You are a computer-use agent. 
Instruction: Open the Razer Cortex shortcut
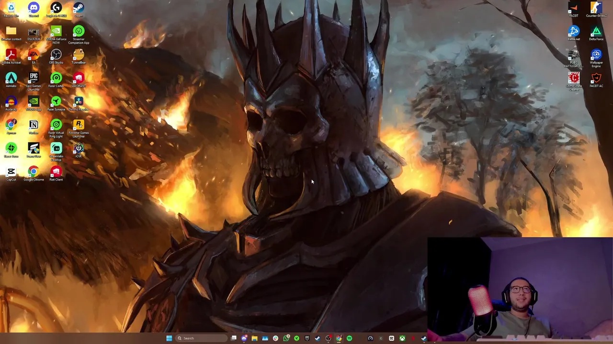56,80
